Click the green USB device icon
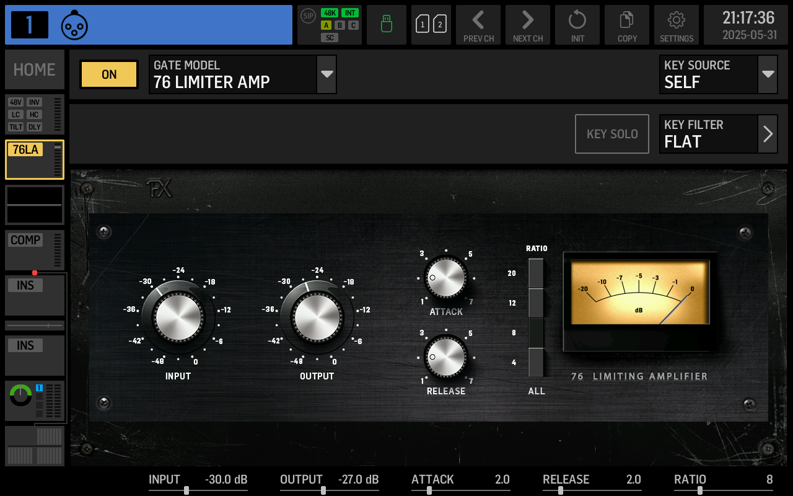The height and width of the screenshot is (496, 793). click(x=387, y=25)
